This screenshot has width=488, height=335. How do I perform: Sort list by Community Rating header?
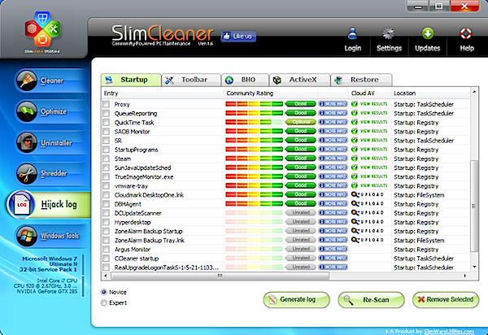[x=271, y=93]
